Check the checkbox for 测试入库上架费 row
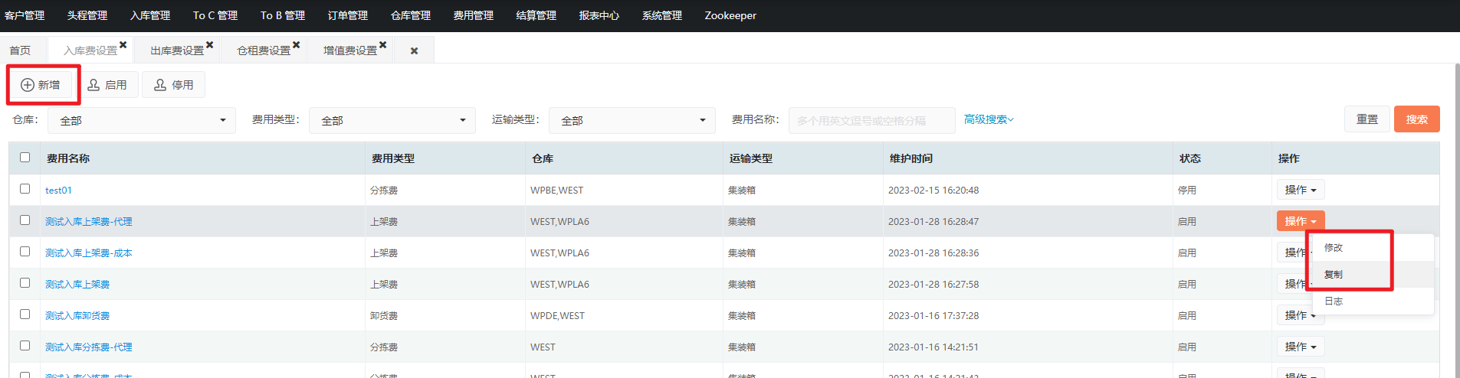1460x378 pixels. pos(25,282)
